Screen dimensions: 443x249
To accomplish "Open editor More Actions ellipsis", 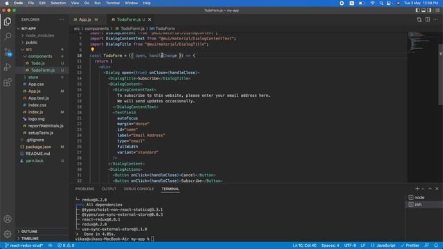I will tap(435, 19).
